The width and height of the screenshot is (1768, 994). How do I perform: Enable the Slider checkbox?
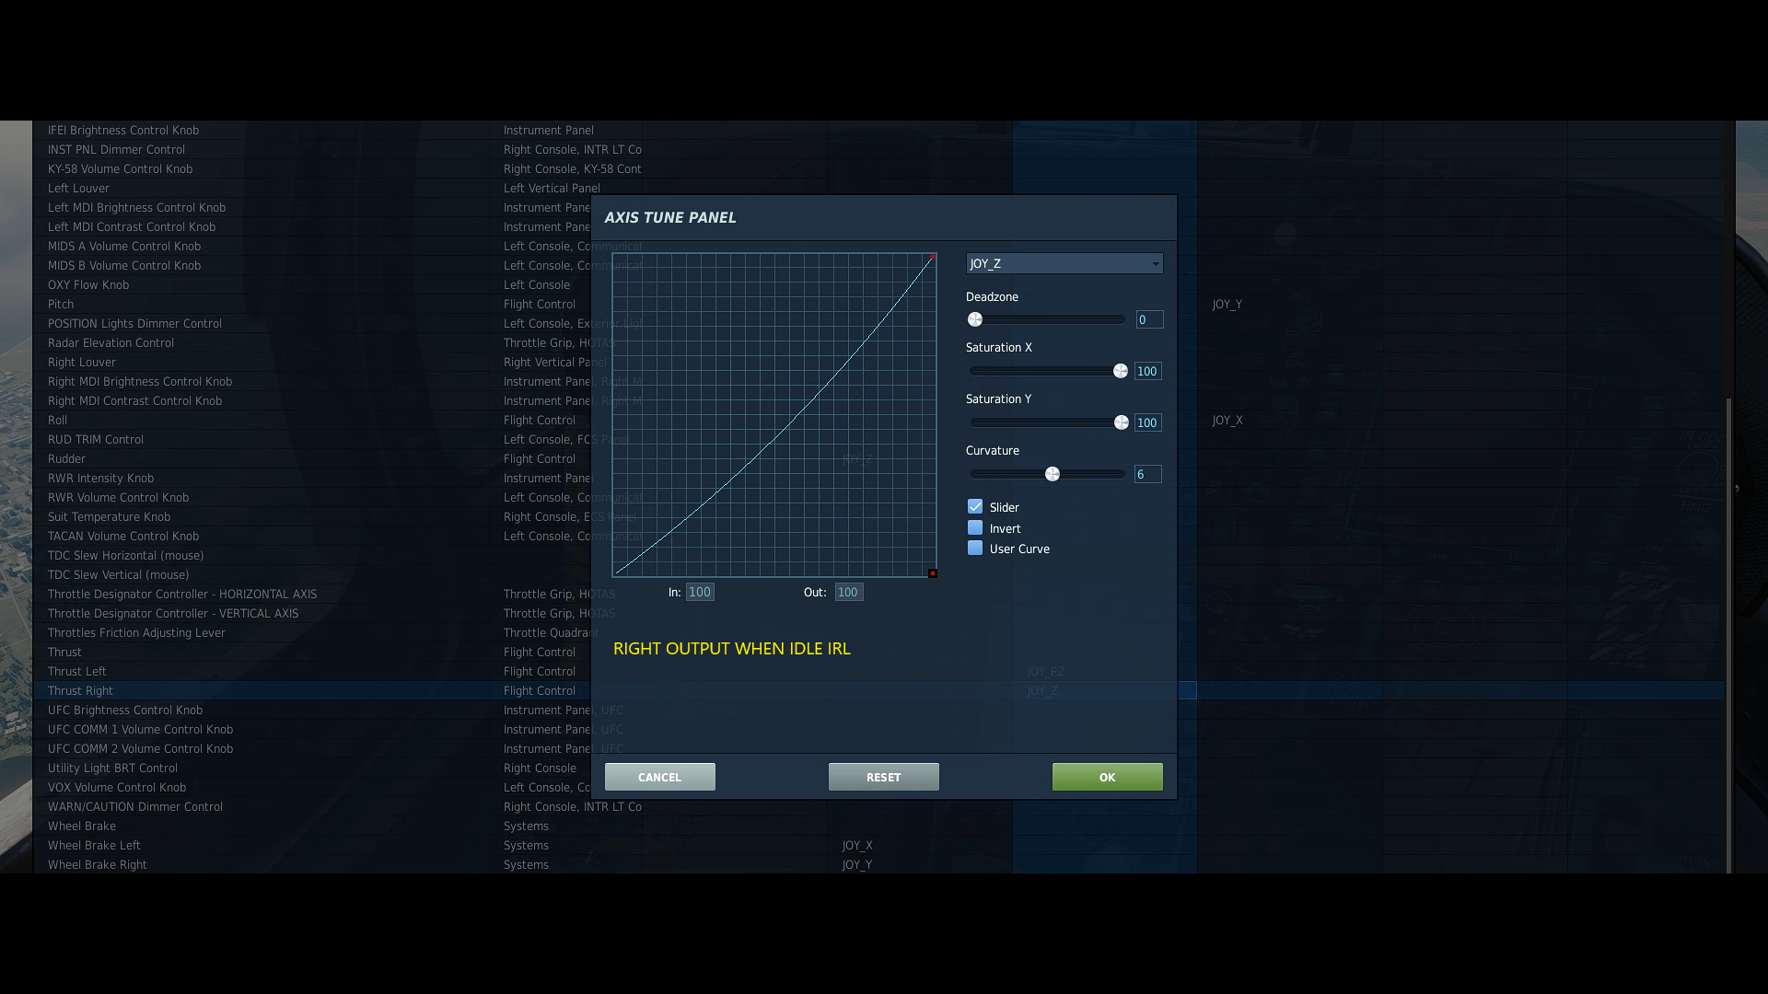975,507
